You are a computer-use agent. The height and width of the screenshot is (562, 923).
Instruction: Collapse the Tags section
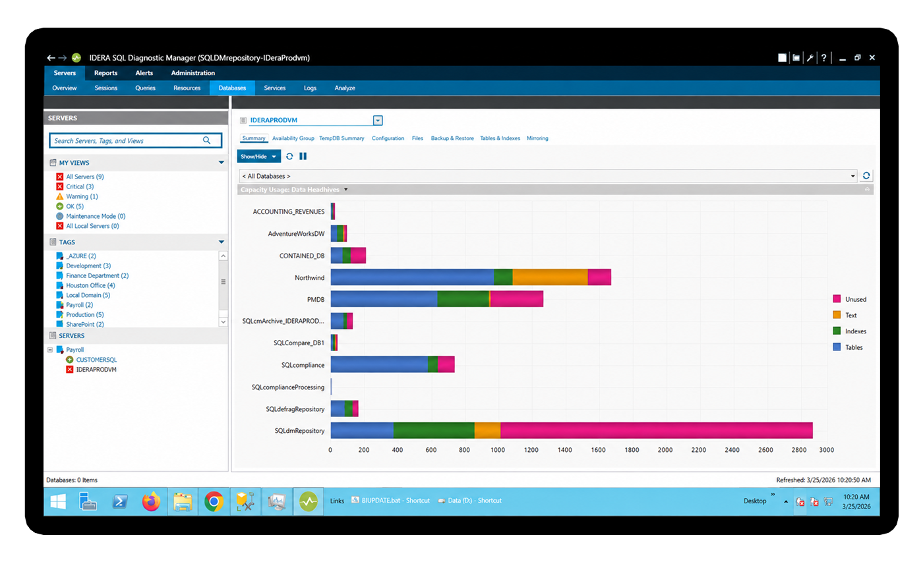[222, 242]
